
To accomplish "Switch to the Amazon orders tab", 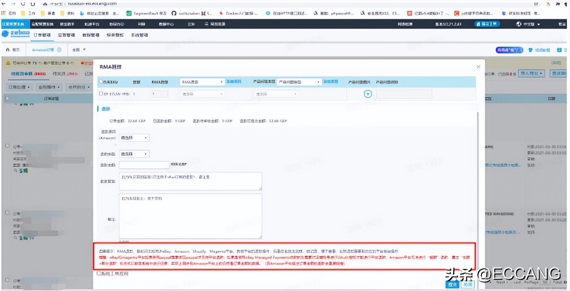I will 44,50.
